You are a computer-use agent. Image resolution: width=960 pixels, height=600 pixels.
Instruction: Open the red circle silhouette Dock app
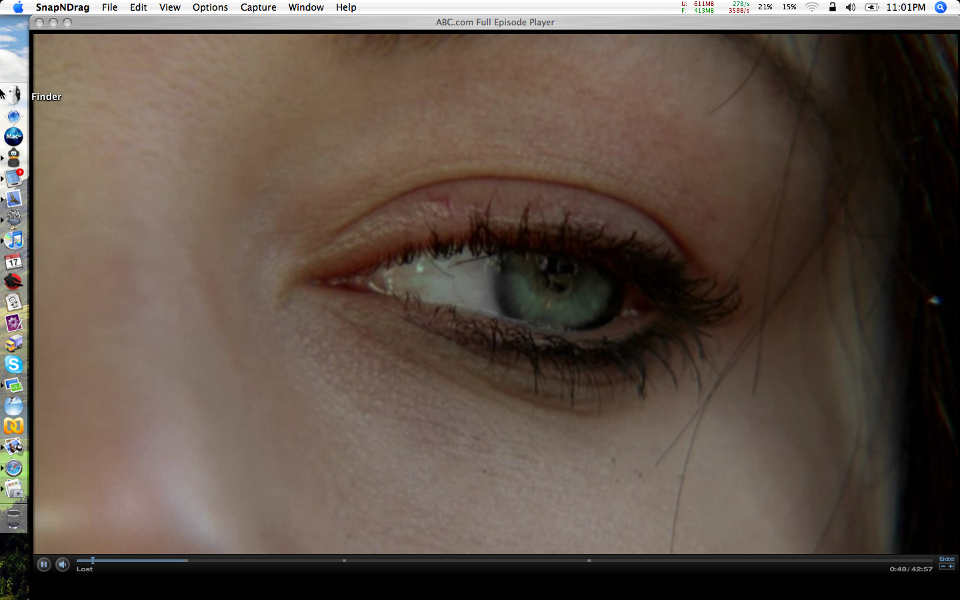(x=14, y=281)
